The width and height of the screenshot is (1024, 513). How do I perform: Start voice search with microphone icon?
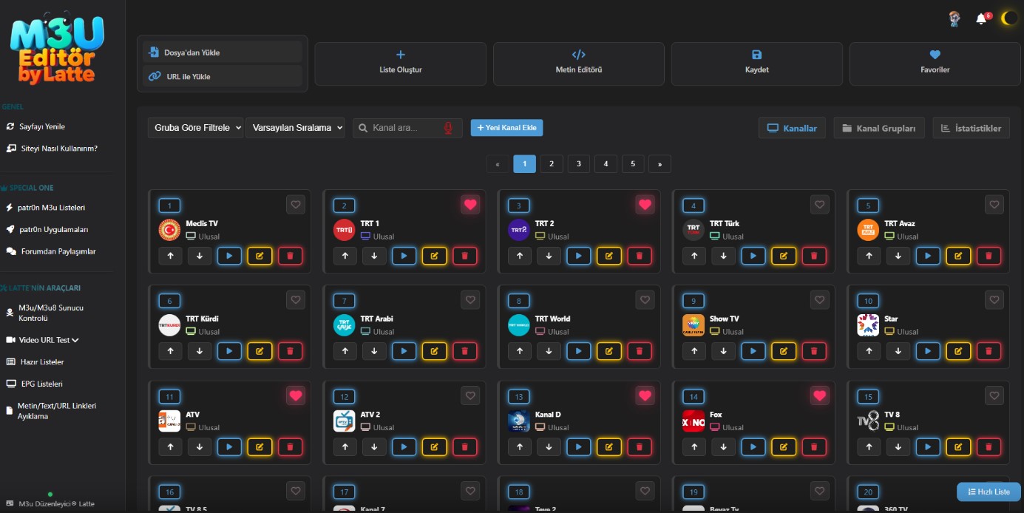tap(448, 128)
